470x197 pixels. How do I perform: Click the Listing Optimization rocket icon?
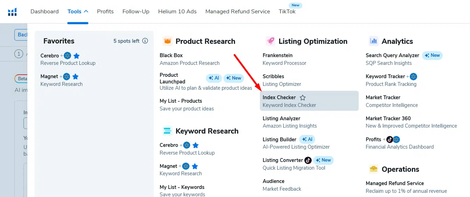point(270,41)
